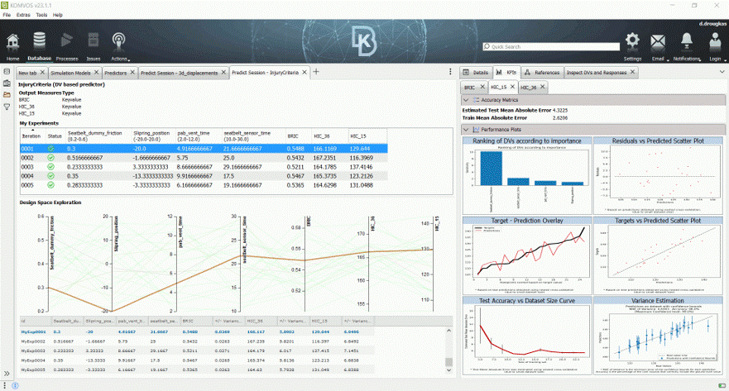Collapse the Accuracy Metrics section
Viewport: 729px width, 391px height.
click(466, 100)
